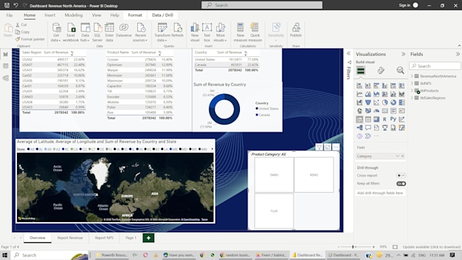This screenshot has width=462, height=260.
Task: Collapse the Visualizations pane
Action: [403, 54]
